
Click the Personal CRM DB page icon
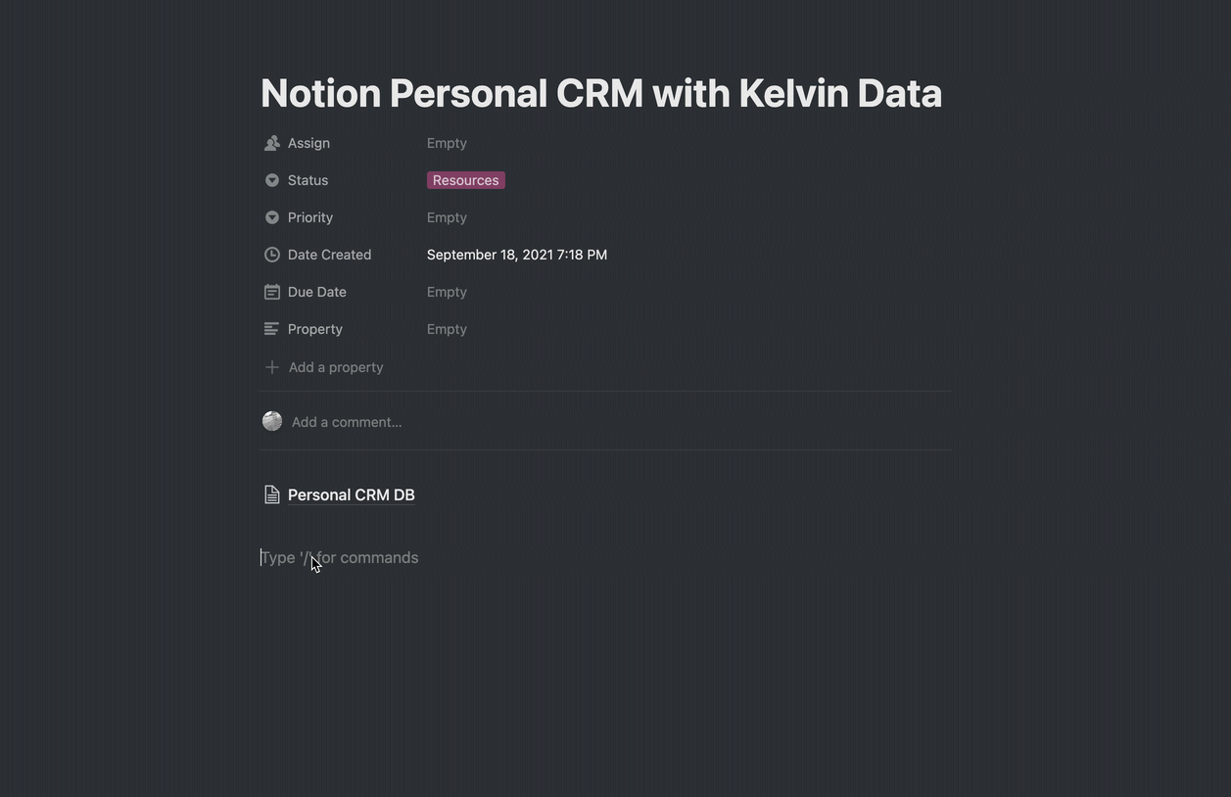pos(272,494)
